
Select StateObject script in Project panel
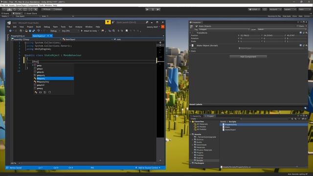pyautogui.click(x=230, y=130)
